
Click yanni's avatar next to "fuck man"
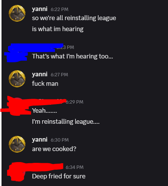click(17, 79)
